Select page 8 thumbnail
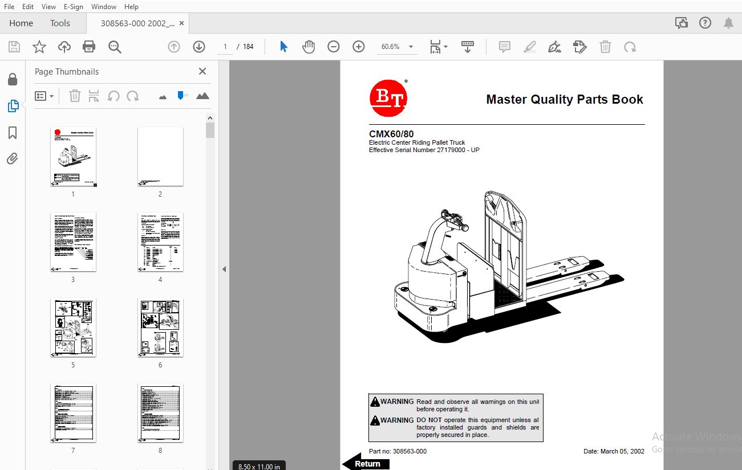Viewport: 742px width, 470px height. click(160, 413)
